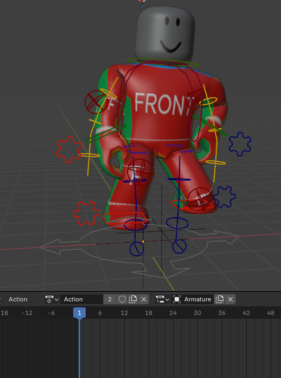Jump to frame 12 on the timeline

coord(124,313)
